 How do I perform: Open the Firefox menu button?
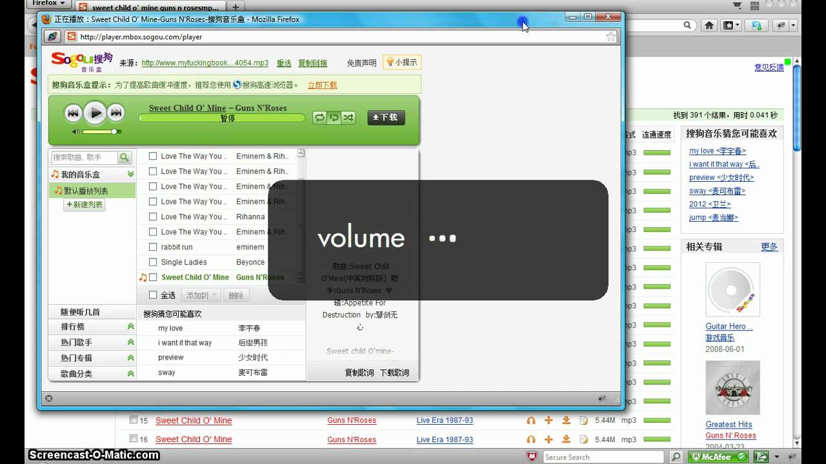coord(48,3)
